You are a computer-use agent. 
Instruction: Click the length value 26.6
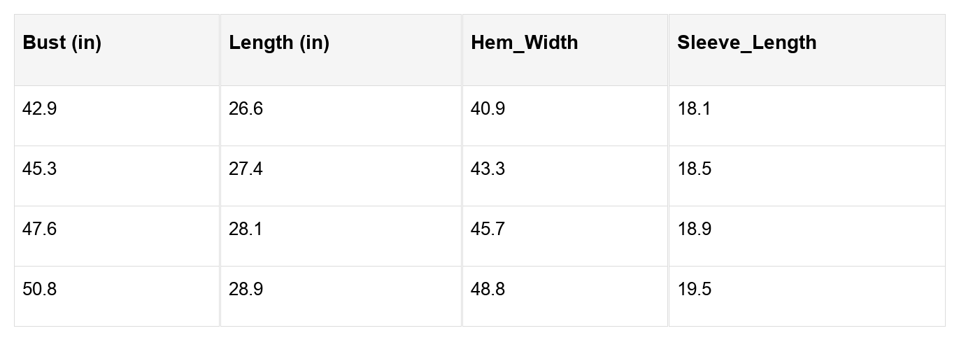pyautogui.click(x=246, y=109)
